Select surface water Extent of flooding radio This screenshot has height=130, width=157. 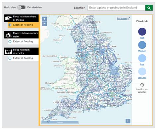click(10, 41)
